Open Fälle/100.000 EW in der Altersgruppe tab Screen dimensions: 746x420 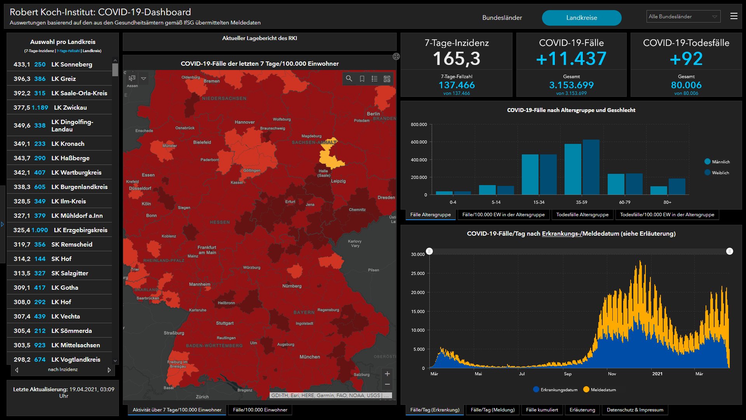click(503, 215)
